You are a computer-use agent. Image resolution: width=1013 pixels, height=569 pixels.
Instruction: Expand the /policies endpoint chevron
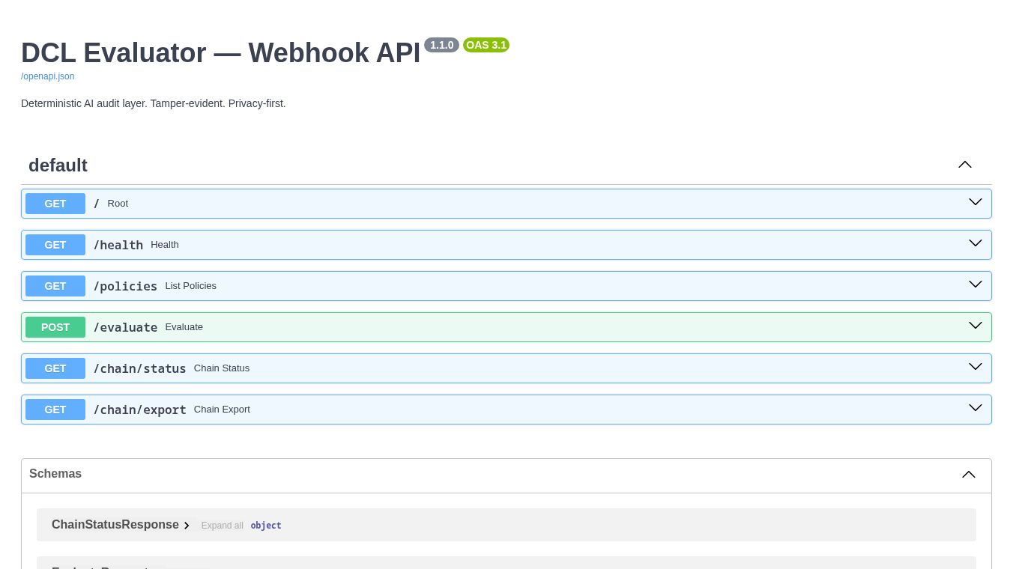click(975, 285)
